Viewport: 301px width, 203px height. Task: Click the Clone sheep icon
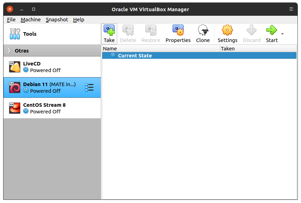tap(203, 30)
